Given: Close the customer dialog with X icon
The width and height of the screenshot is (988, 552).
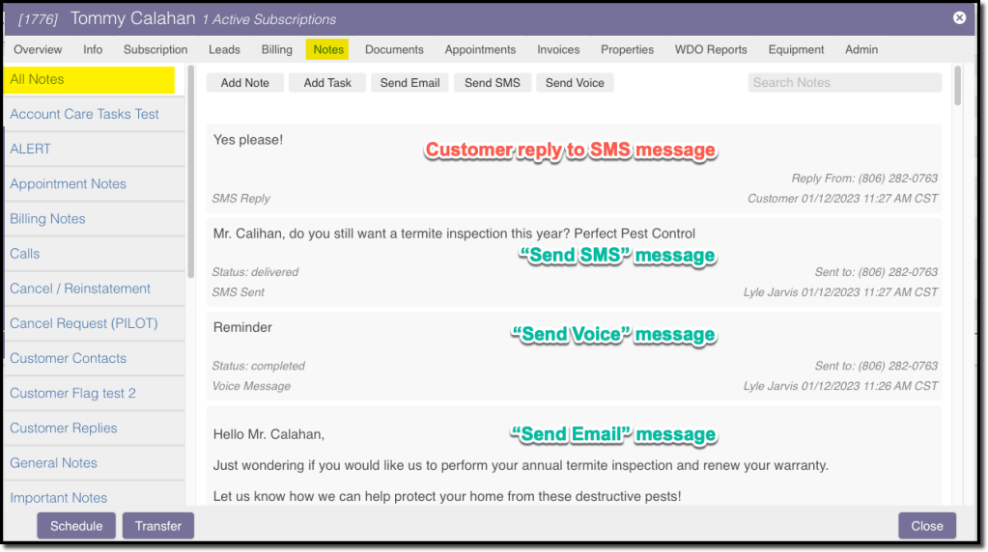Looking at the screenshot, I should tap(959, 17).
